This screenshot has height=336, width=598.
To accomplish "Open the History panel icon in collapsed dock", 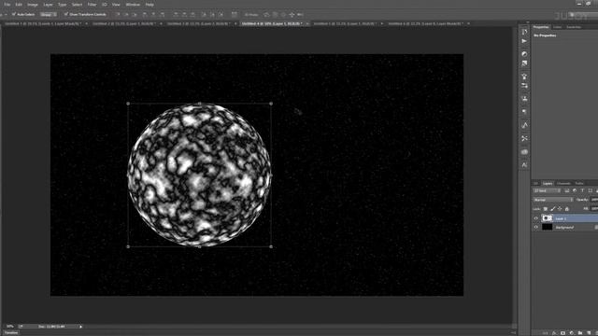I will click(x=524, y=32).
